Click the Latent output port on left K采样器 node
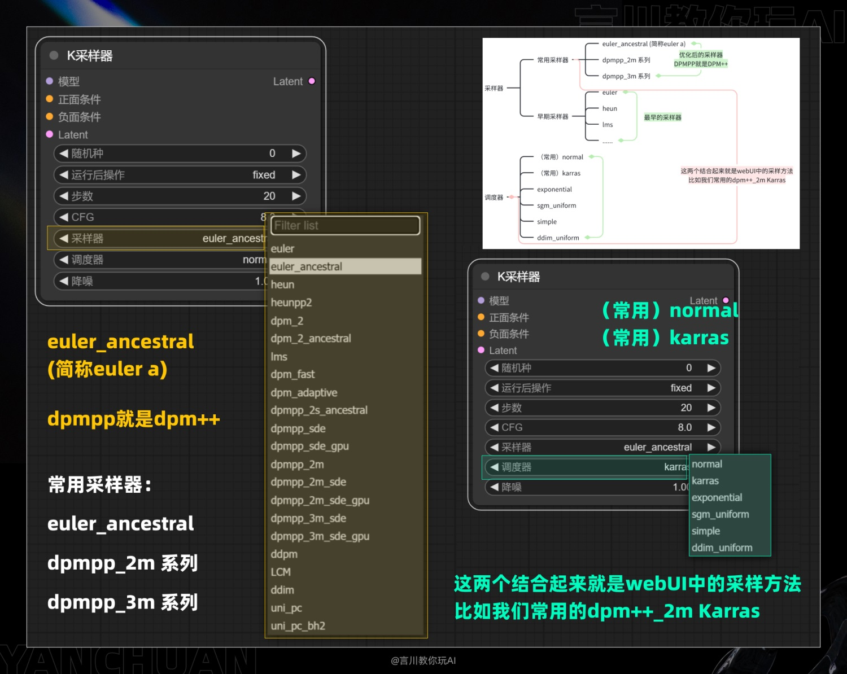The width and height of the screenshot is (847, 674). [x=312, y=81]
